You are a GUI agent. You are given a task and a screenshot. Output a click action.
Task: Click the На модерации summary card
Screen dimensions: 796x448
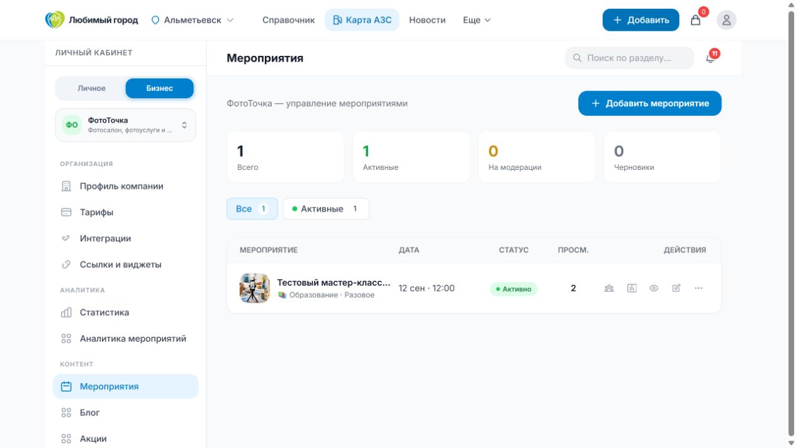point(537,157)
